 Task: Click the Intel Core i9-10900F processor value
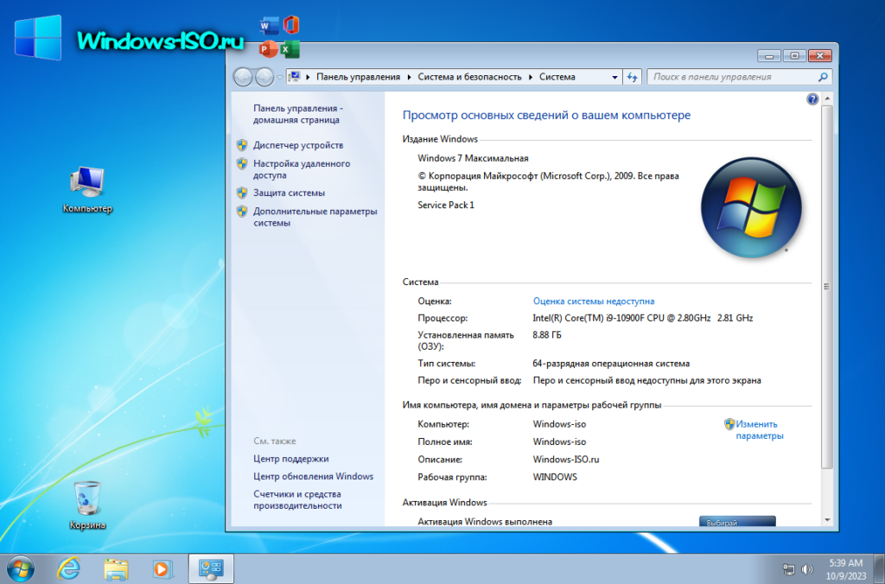click(x=642, y=318)
